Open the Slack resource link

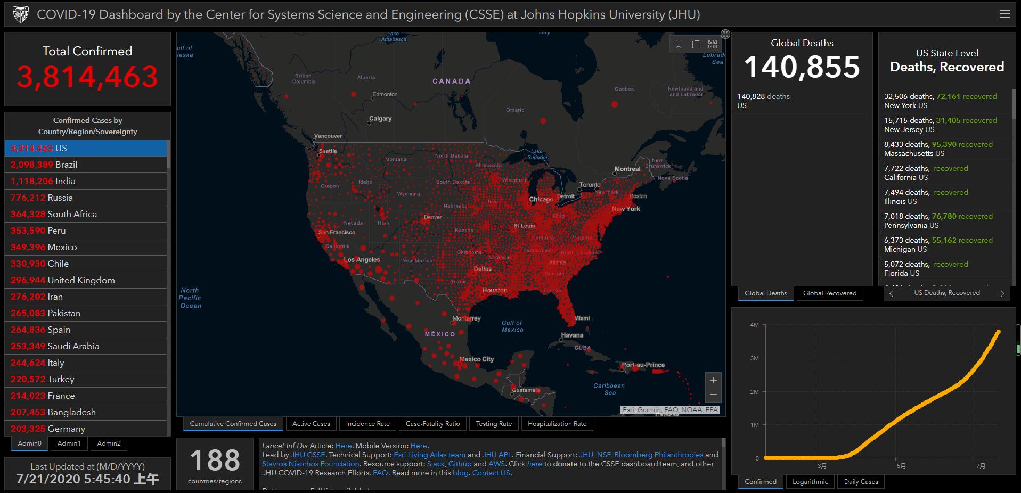point(436,464)
